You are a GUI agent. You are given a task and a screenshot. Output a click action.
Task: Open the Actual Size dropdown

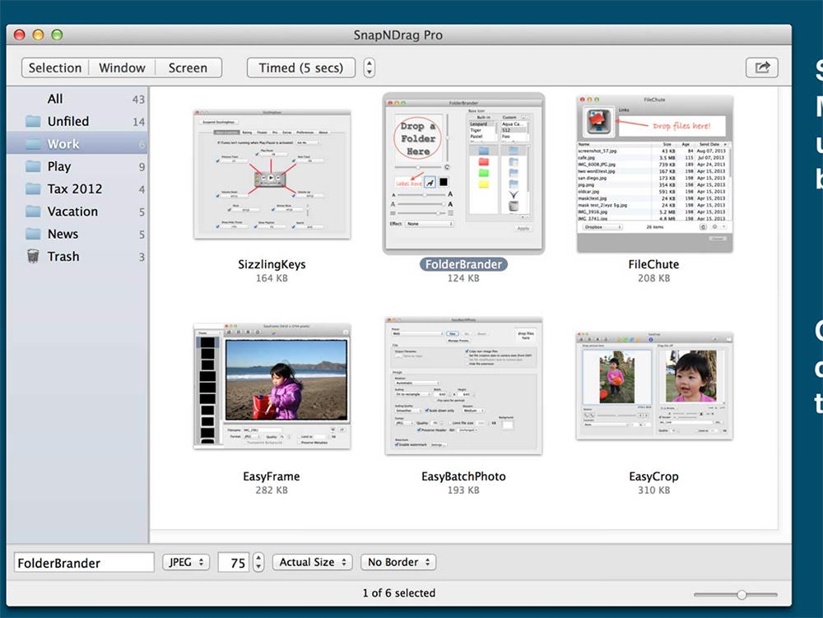pos(312,562)
